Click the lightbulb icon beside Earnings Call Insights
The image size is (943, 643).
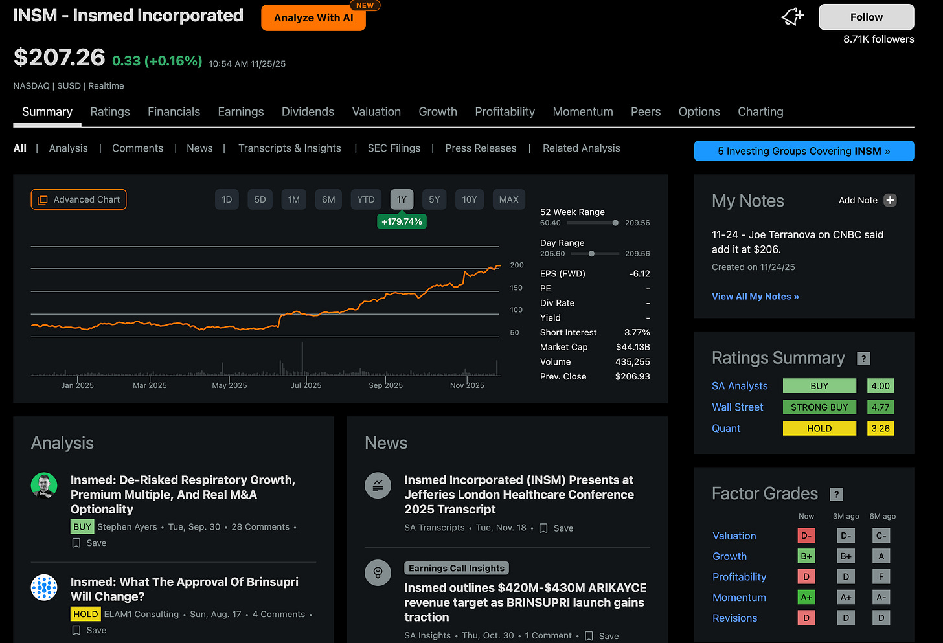(x=378, y=572)
